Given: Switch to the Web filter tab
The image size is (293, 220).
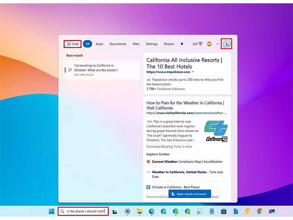Looking at the screenshot, I should click(x=136, y=44).
